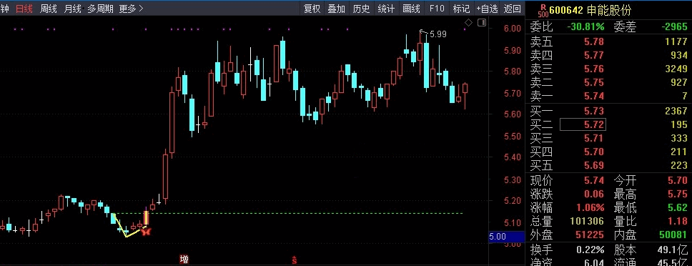Select 买五 price 5.69

[593, 165]
